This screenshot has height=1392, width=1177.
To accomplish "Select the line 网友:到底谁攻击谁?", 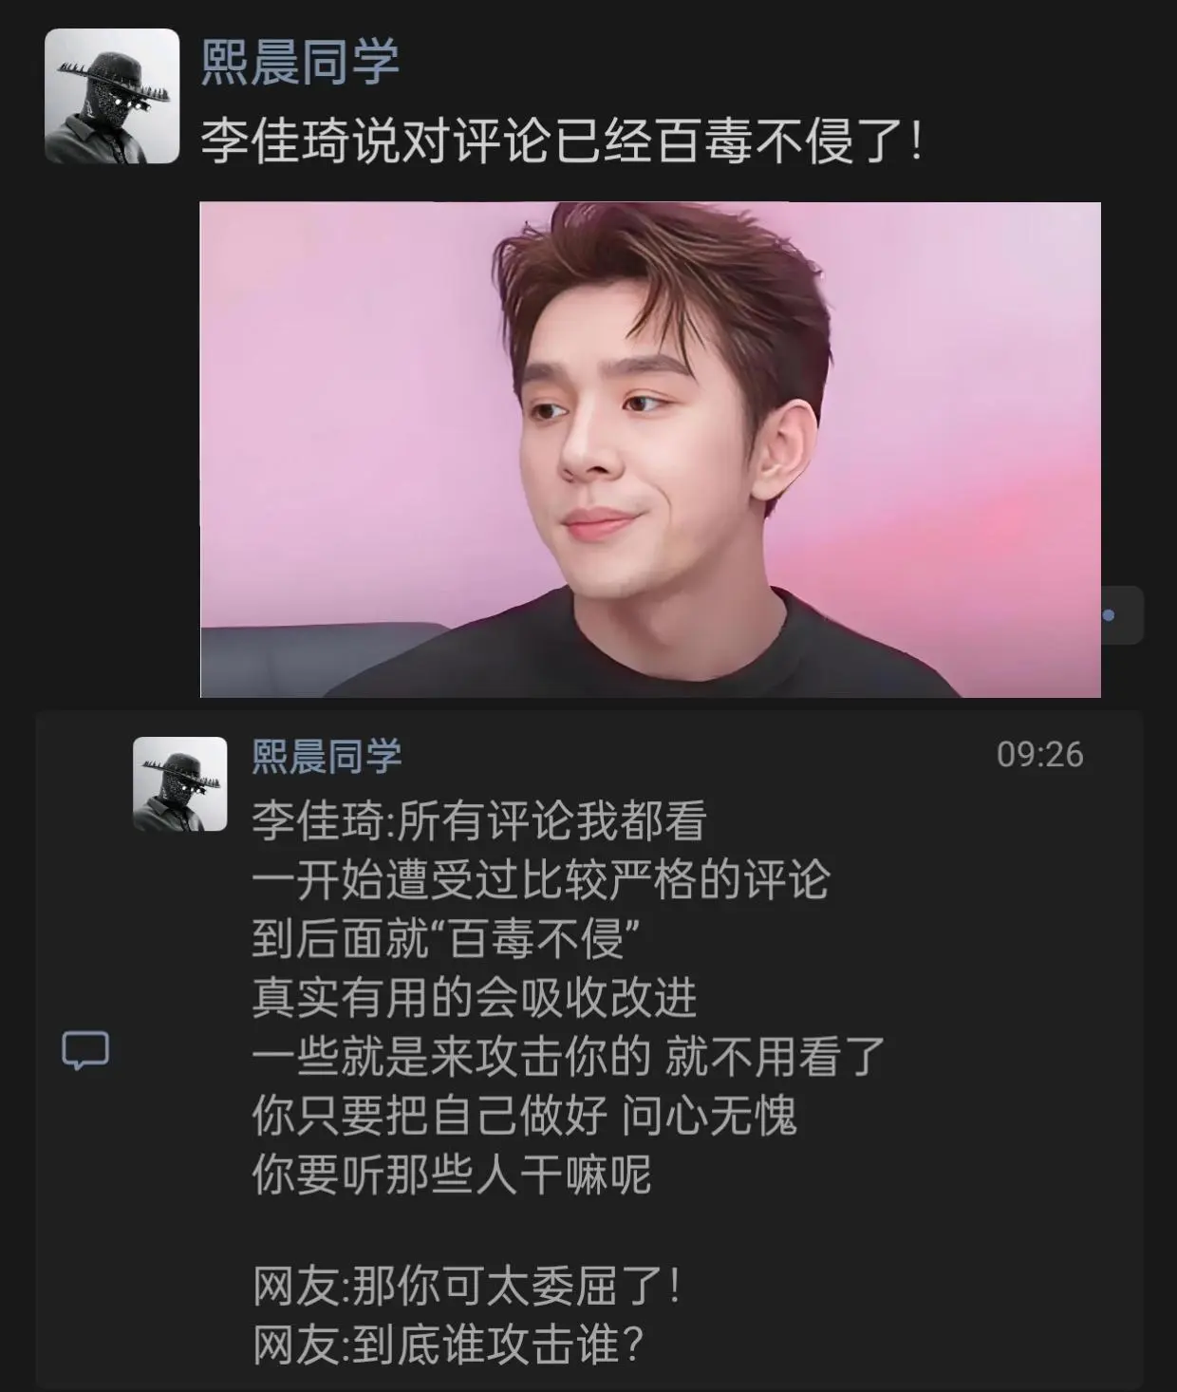I will coord(449,1345).
